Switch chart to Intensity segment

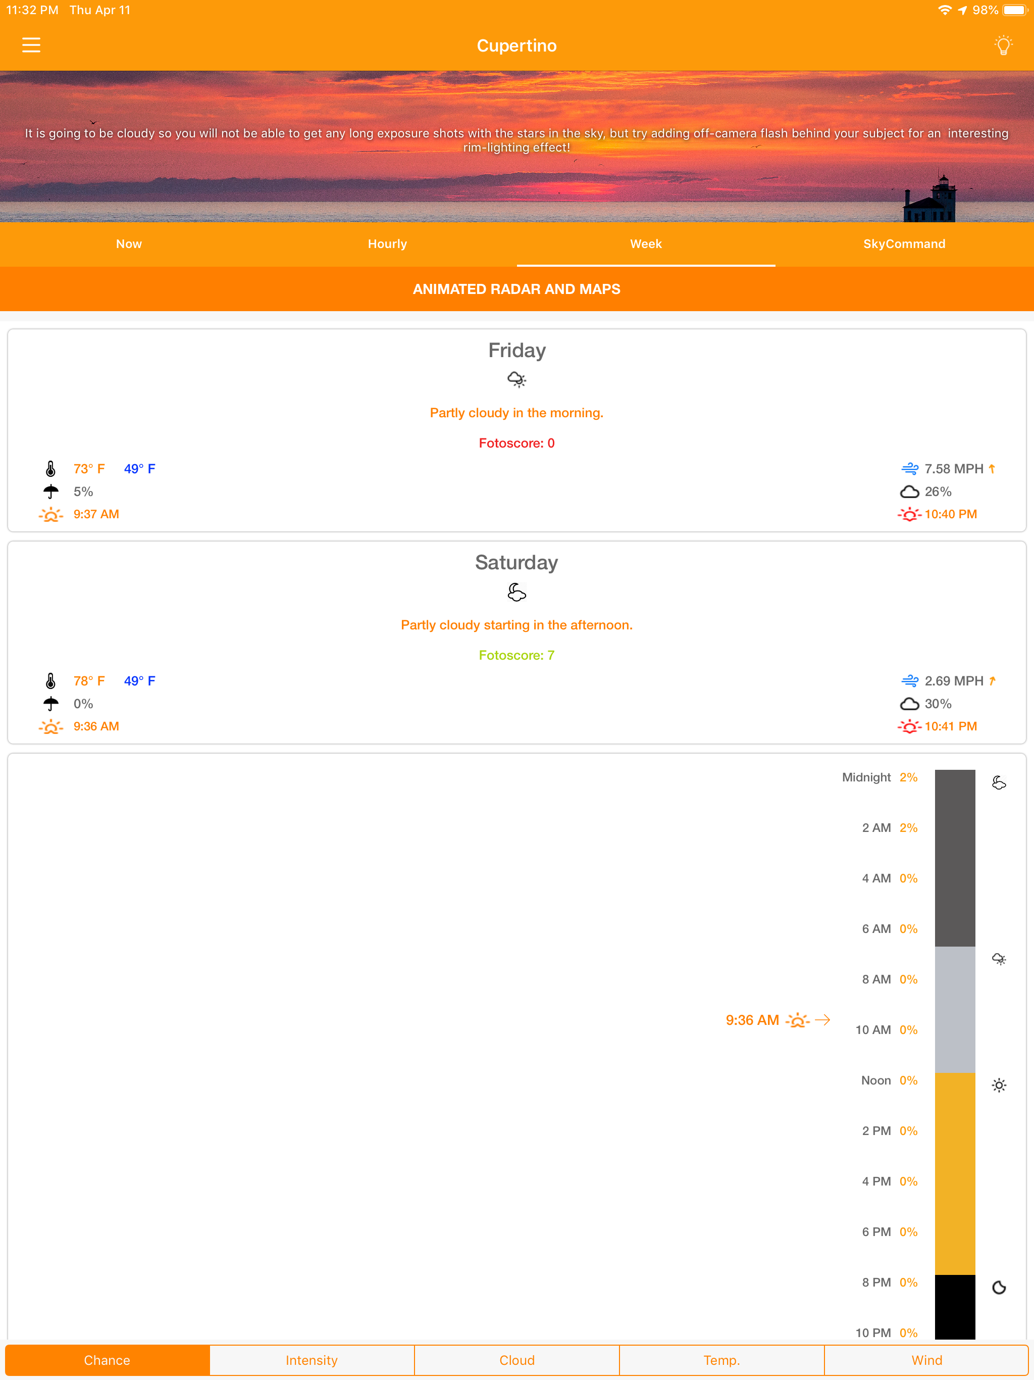tap(312, 1360)
